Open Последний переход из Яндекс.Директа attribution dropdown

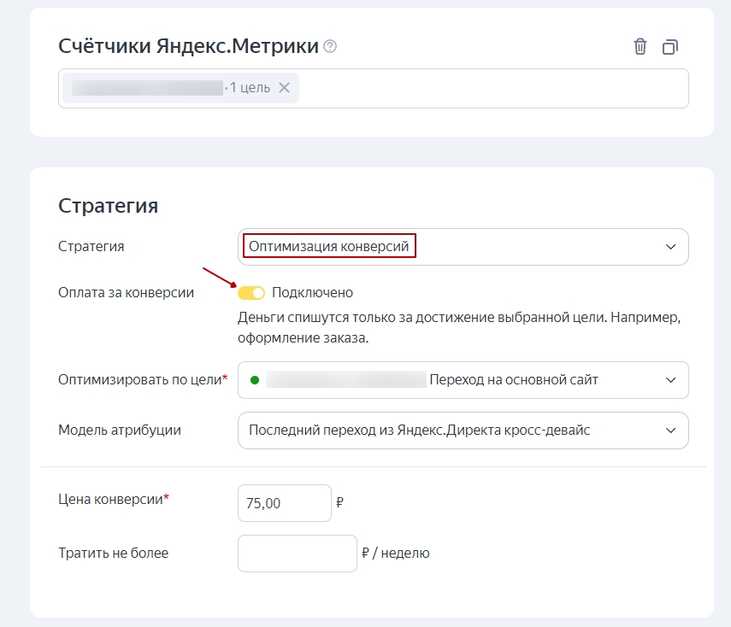pyautogui.click(x=445, y=431)
